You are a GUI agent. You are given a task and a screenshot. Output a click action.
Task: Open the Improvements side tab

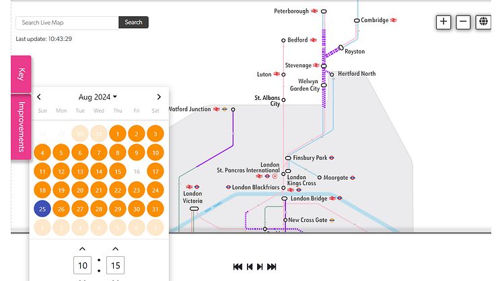[21, 127]
